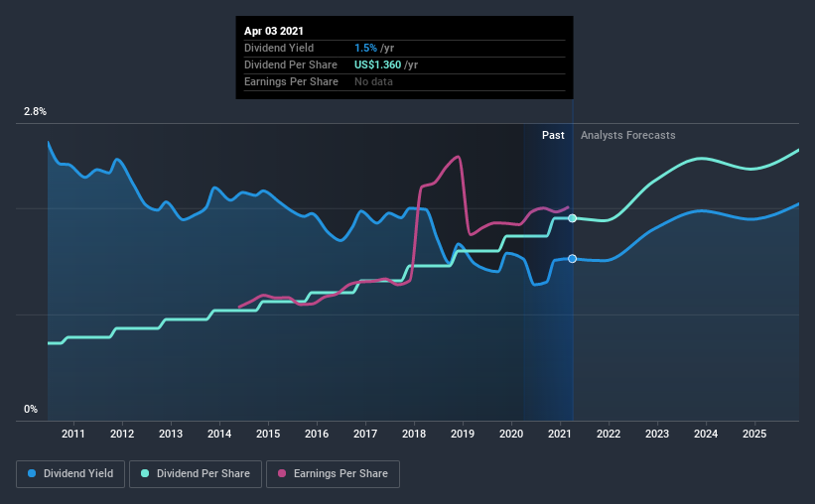Viewport: 815px width, 504px height.
Task: Click the 2021 year axis label
Action: coord(560,435)
